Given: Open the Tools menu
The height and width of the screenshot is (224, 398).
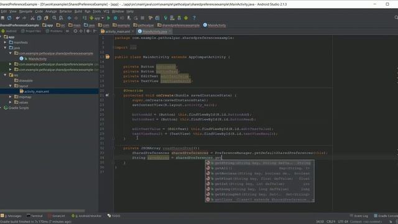Looking at the screenshot, I should (x=97, y=11).
